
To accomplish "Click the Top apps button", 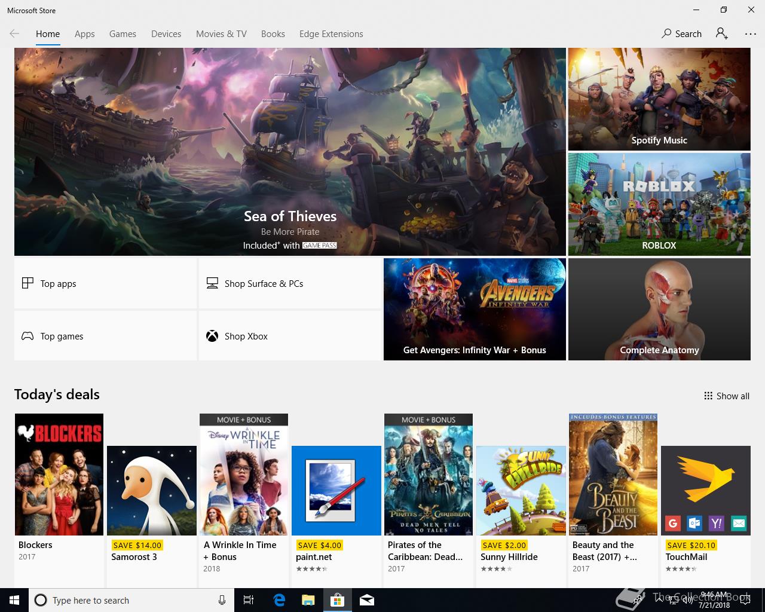I will point(105,283).
